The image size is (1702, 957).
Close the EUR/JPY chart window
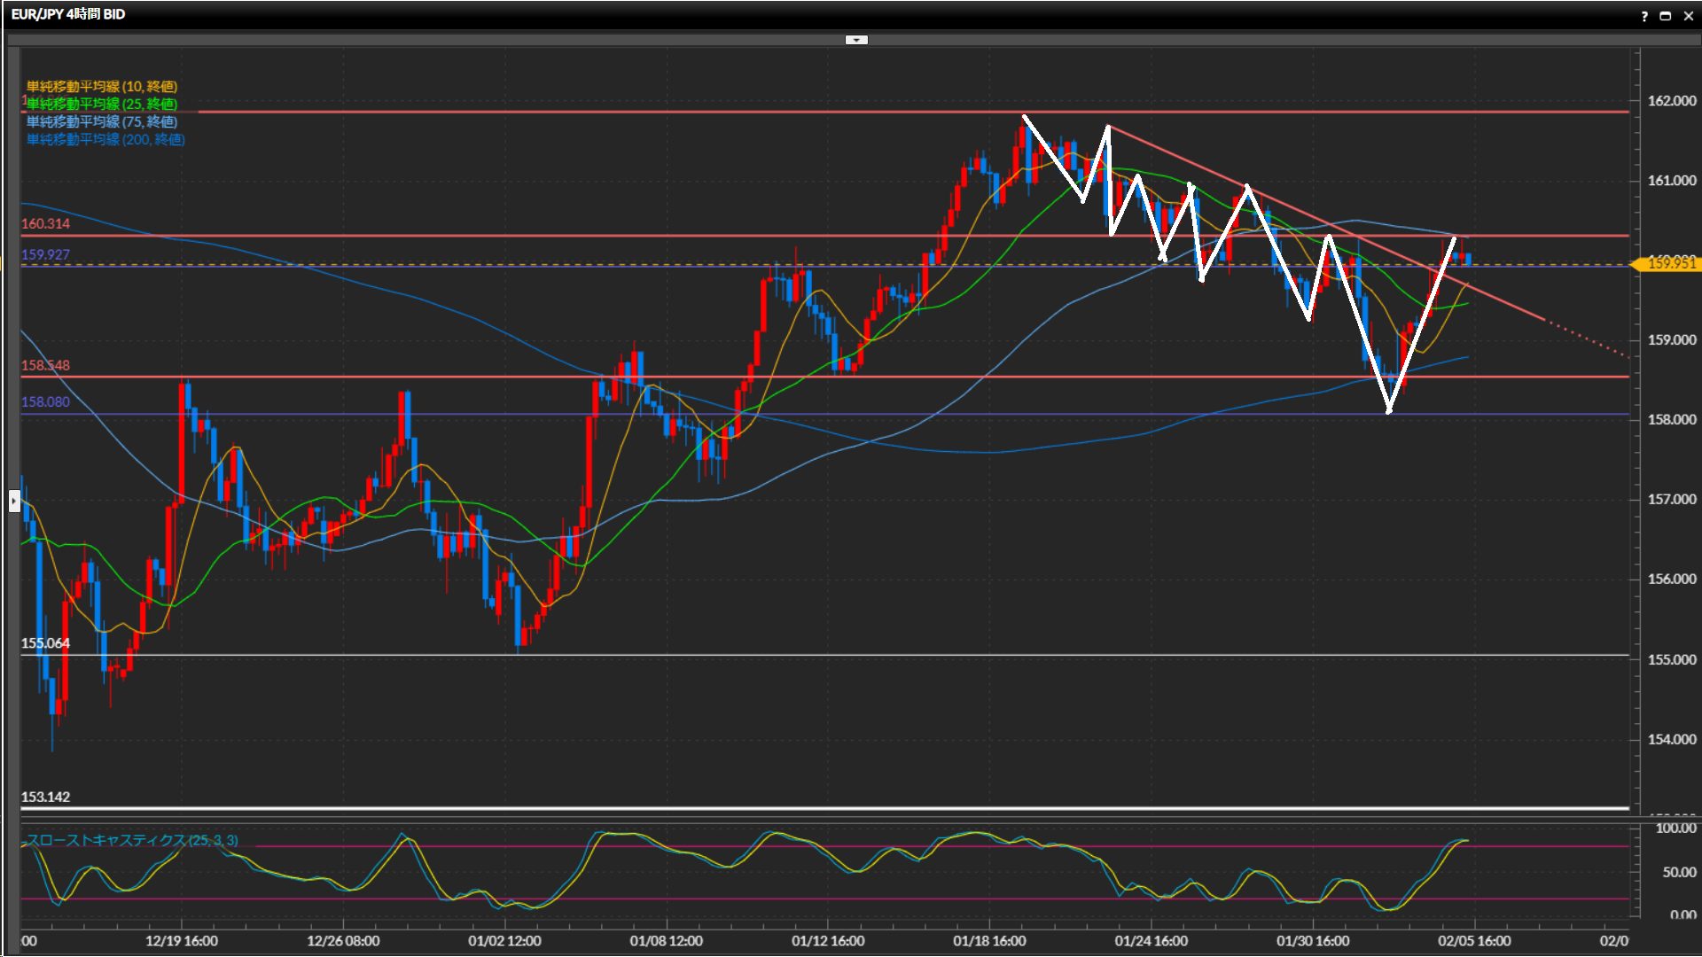1688,16
